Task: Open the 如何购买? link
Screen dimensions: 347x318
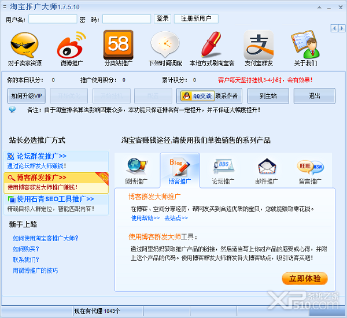Action: tap(26, 249)
